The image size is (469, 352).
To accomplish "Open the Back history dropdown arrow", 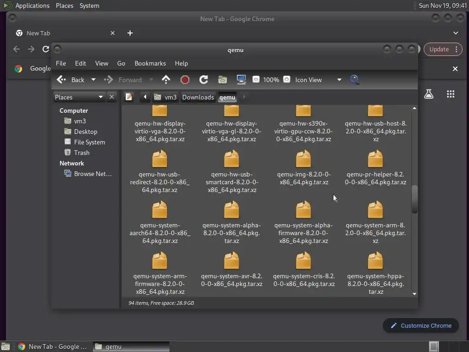I will click(93, 80).
